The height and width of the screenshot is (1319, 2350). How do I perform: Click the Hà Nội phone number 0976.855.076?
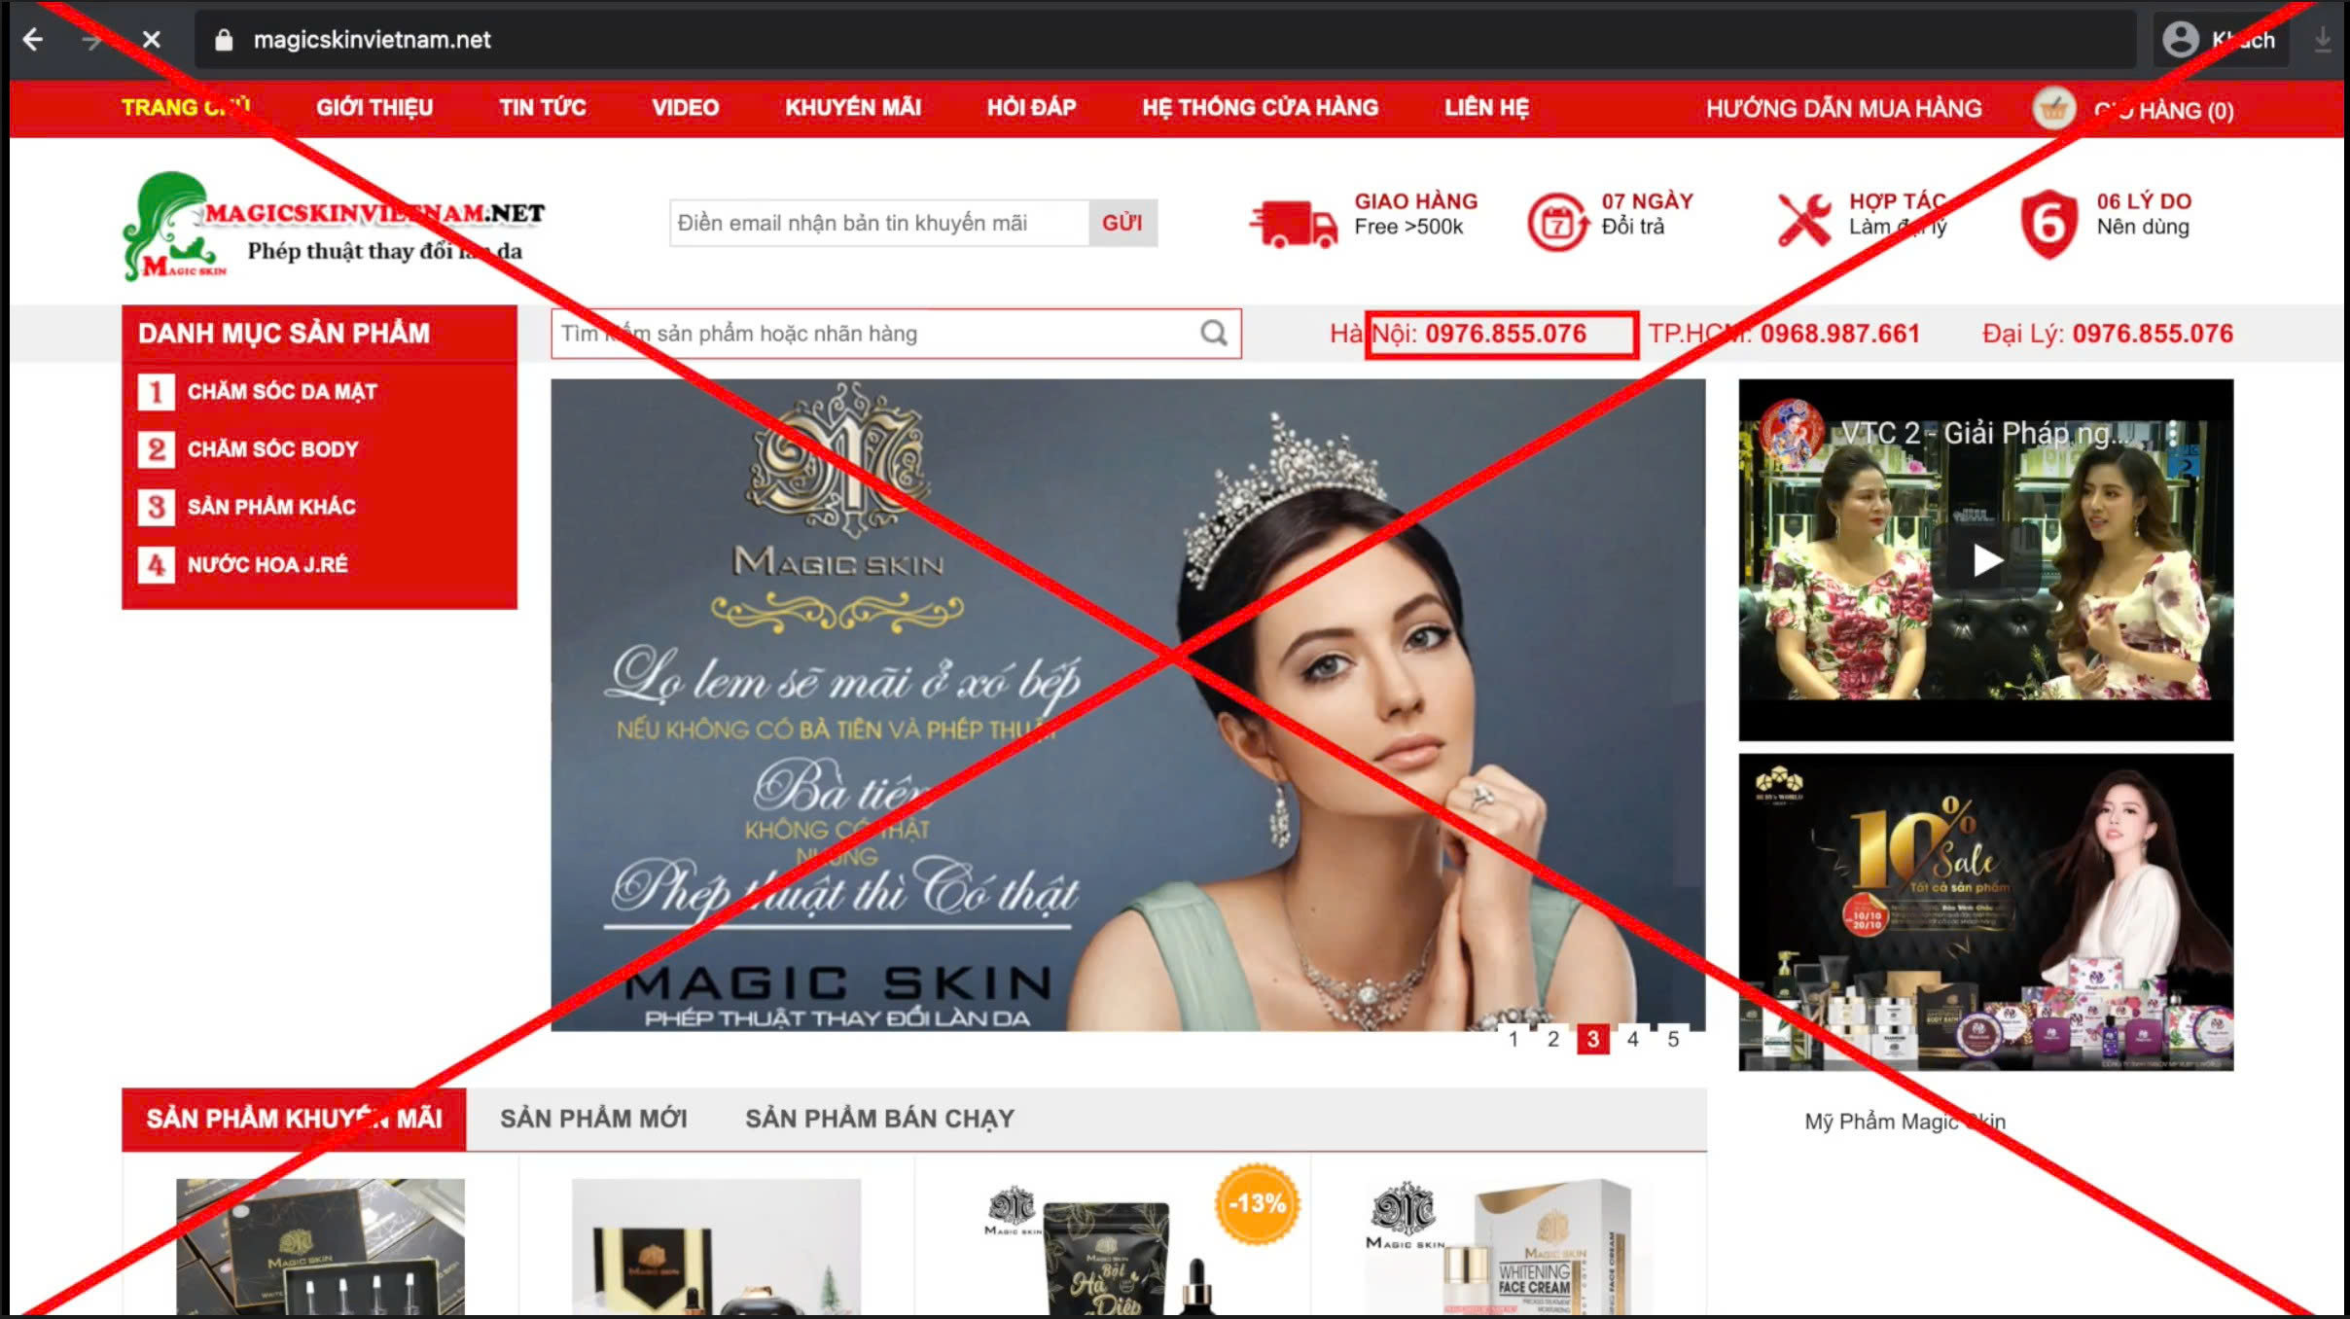(x=1506, y=334)
